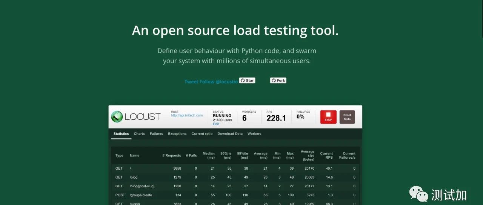Click the 0% failures value
Viewport: 483px width, 205px height.
click(300, 117)
